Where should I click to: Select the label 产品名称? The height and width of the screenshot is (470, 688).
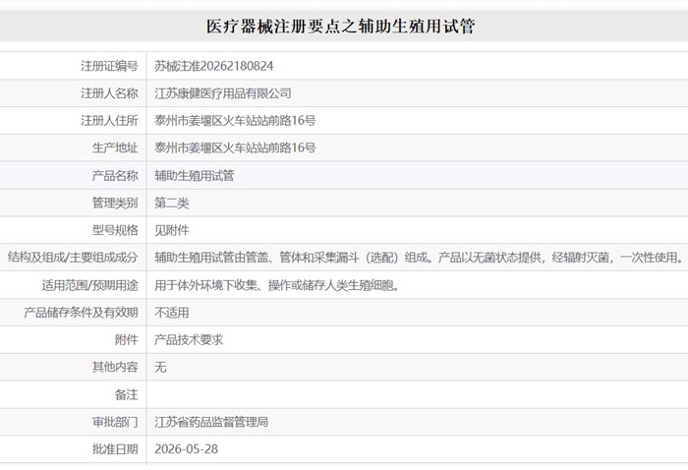tap(115, 176)
